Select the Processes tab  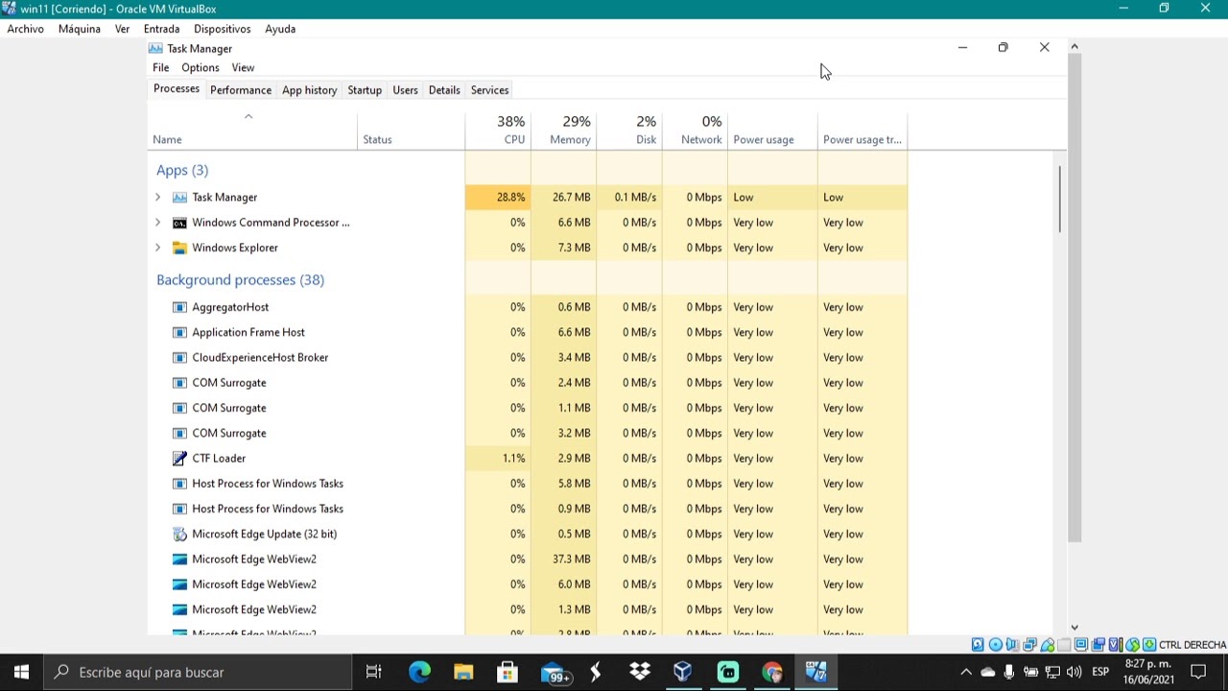point(177,89)
